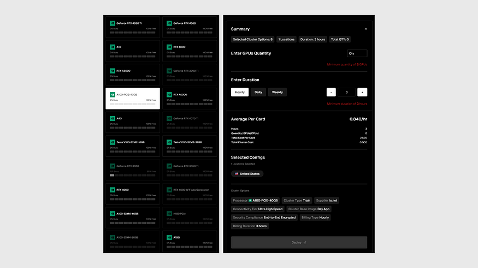This screenshot has height=268, width=478.
Task: Decrease duration with minus button
Action: click(331, 92)
